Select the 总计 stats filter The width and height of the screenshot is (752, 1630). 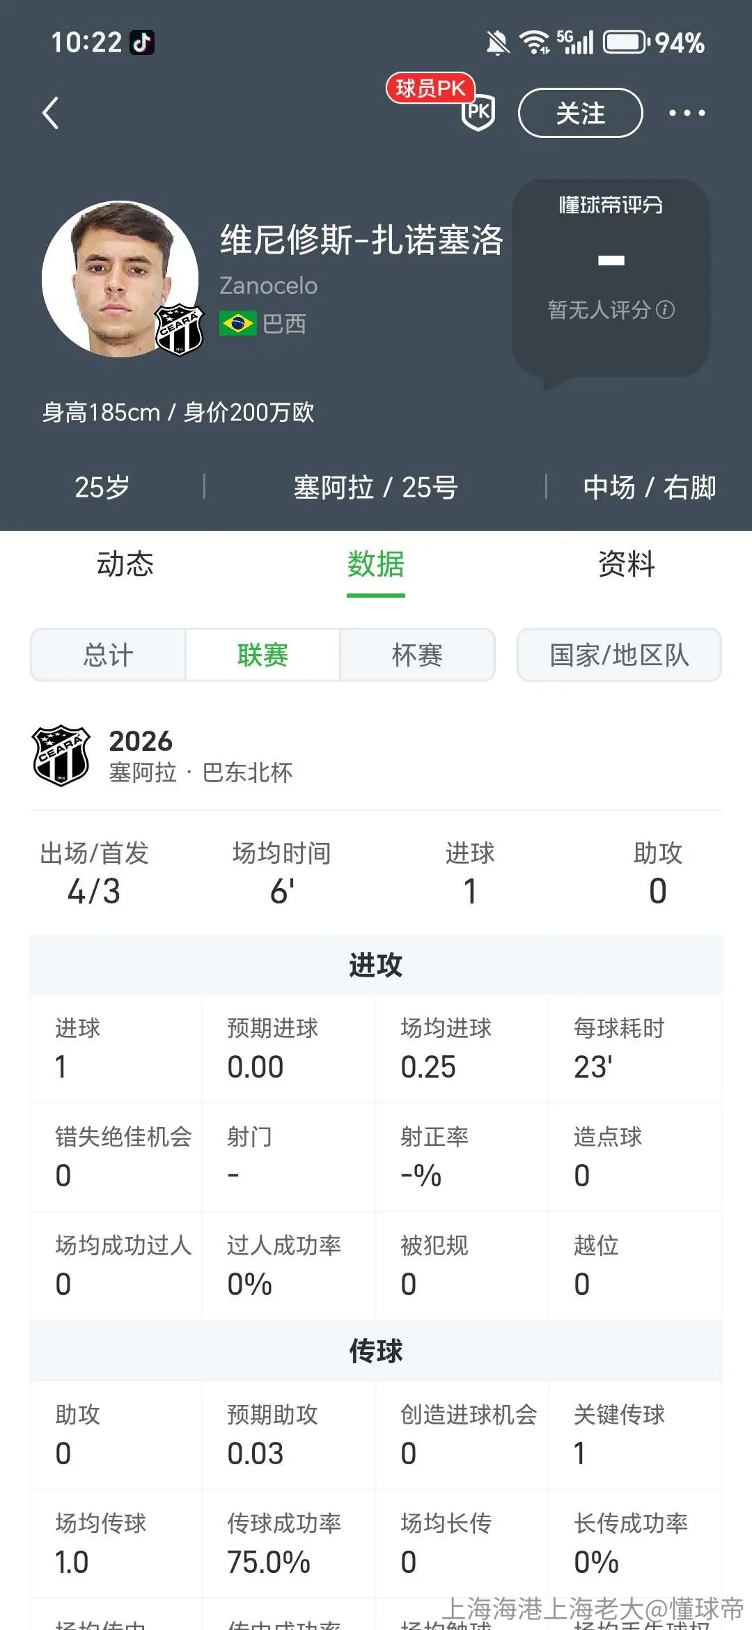108,655
